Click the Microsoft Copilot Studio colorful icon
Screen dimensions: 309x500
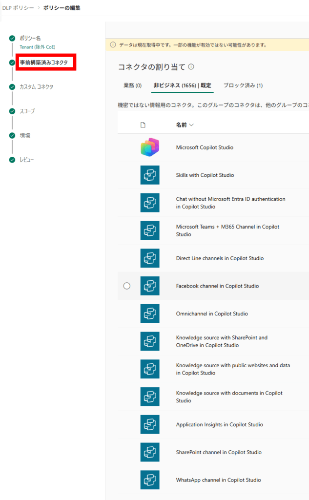click(x=150, y=147)
